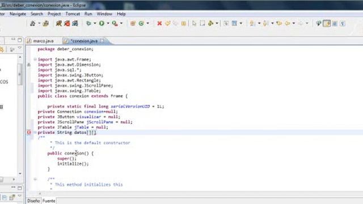
Task: Open the Window menu
Action: click(x=104, y=14)
